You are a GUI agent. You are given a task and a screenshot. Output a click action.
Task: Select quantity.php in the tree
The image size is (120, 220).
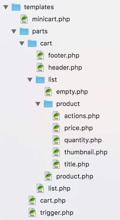(x=83, y=140)
